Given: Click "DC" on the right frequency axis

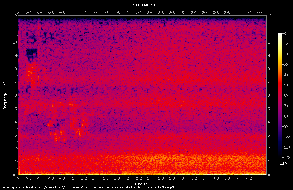Looking at the screenshot, I should (x=270, y=175).
